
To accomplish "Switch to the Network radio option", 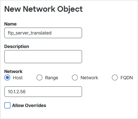I will click(75, 77).
